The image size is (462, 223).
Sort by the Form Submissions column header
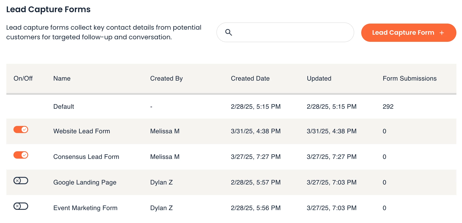409,79
